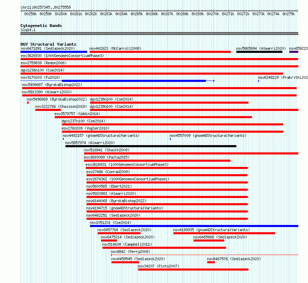This screenshot has width=308, height=283.
Task: Open nsv4199935 (gnomADStructuralVariants) variant
Action: coord(211,230)
